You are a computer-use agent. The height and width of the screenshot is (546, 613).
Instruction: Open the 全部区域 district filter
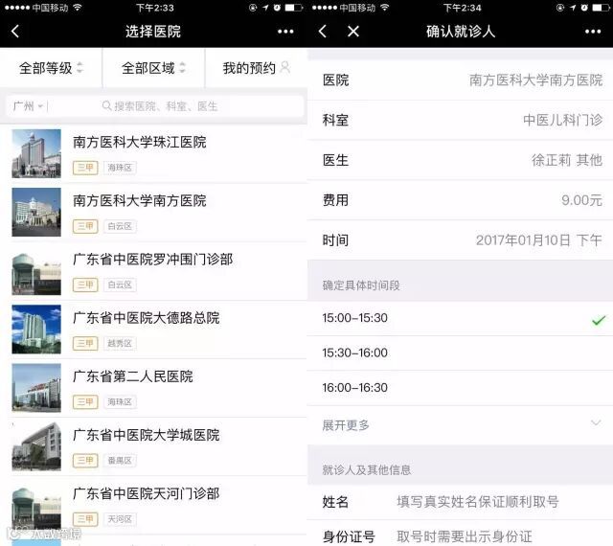153,68
